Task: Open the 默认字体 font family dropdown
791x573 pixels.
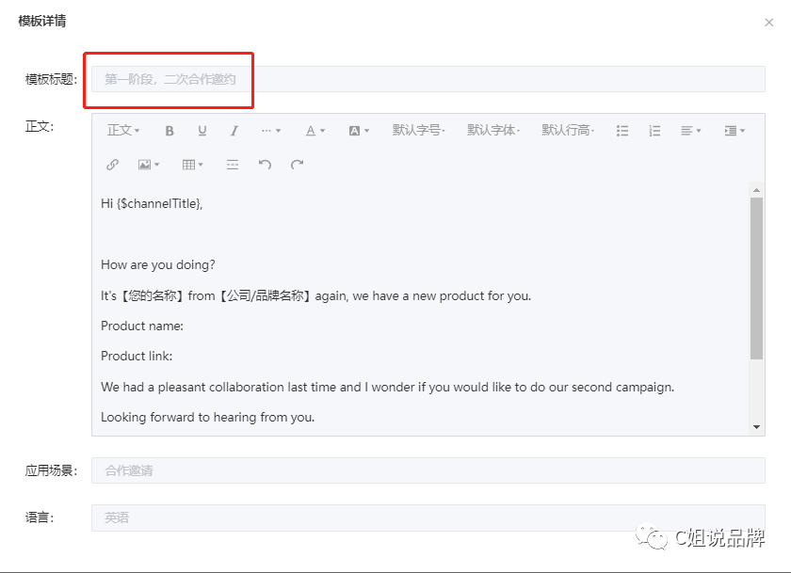Action: coord(493,131)
